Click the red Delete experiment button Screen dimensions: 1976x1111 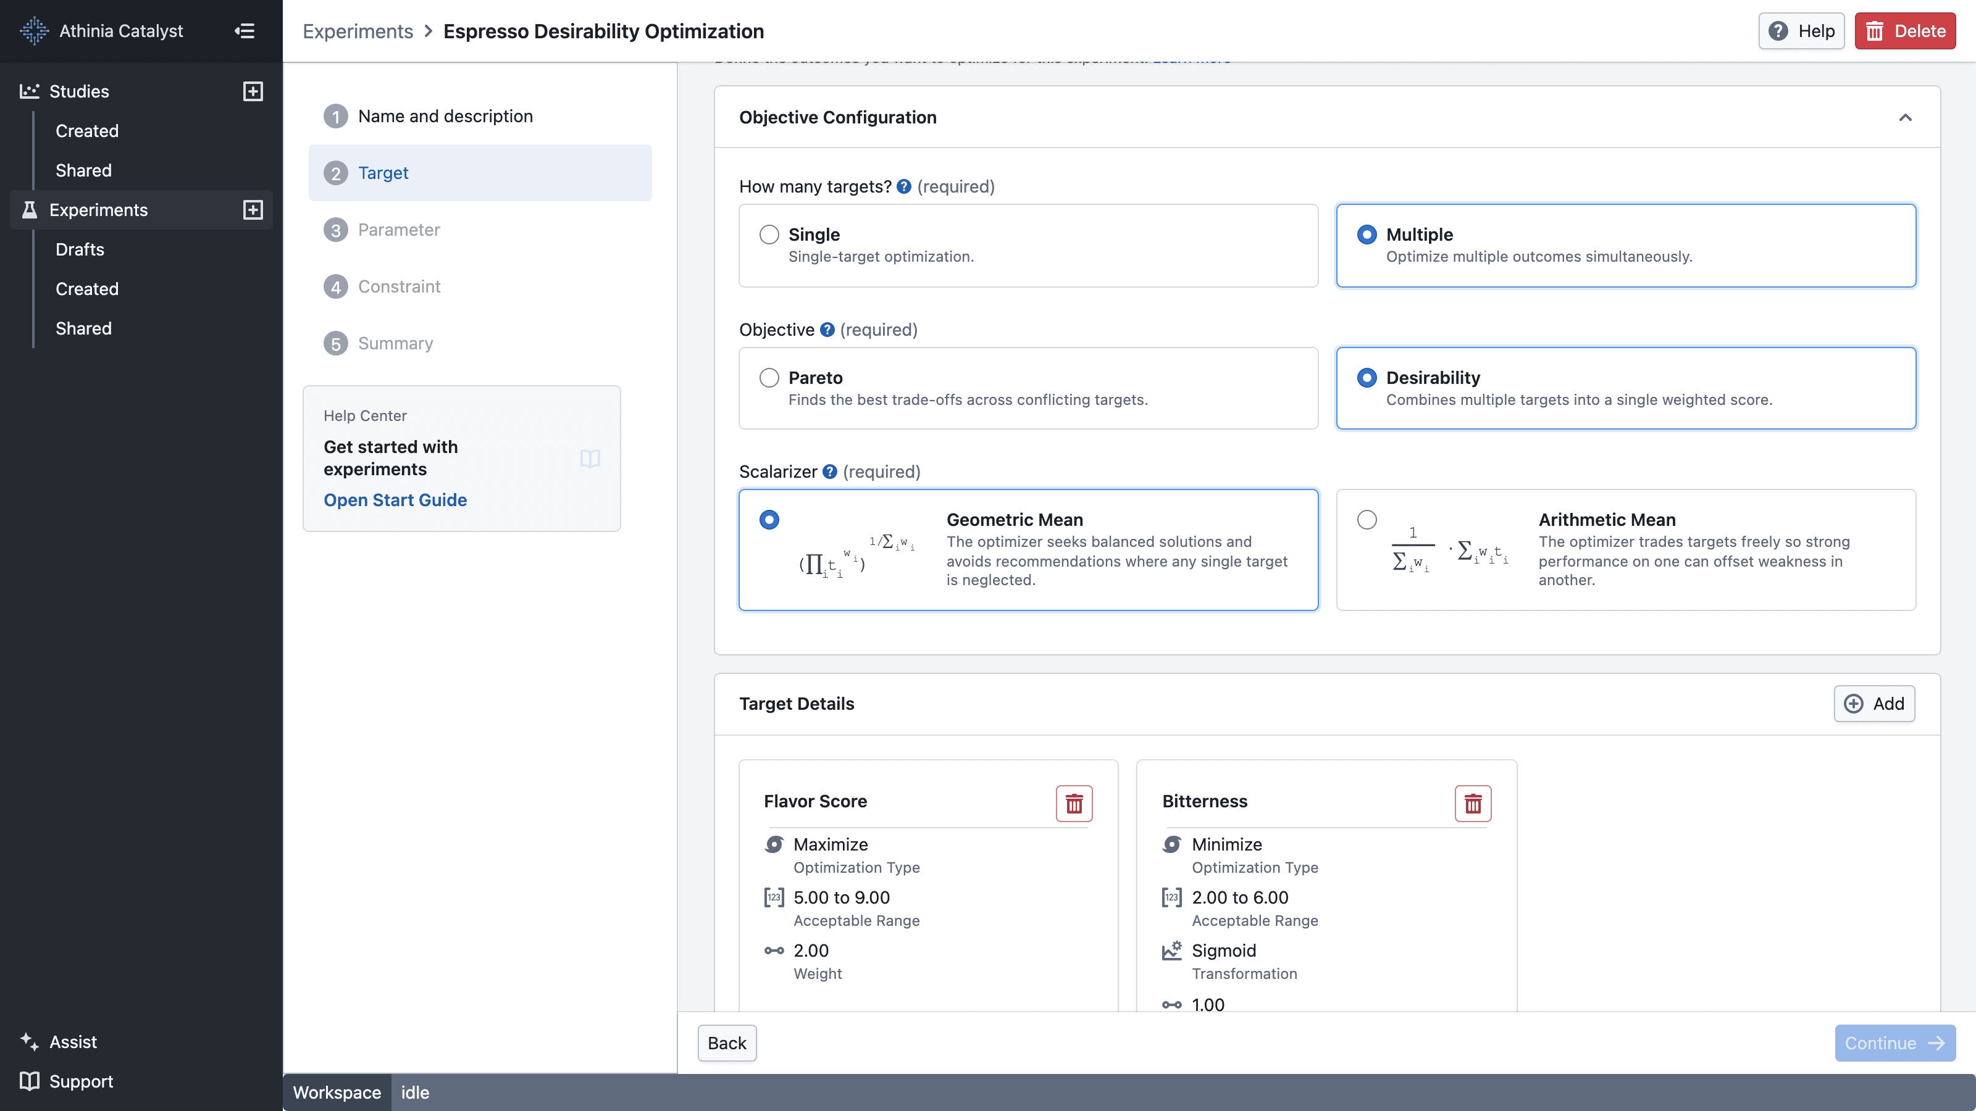click(1904, 31)
